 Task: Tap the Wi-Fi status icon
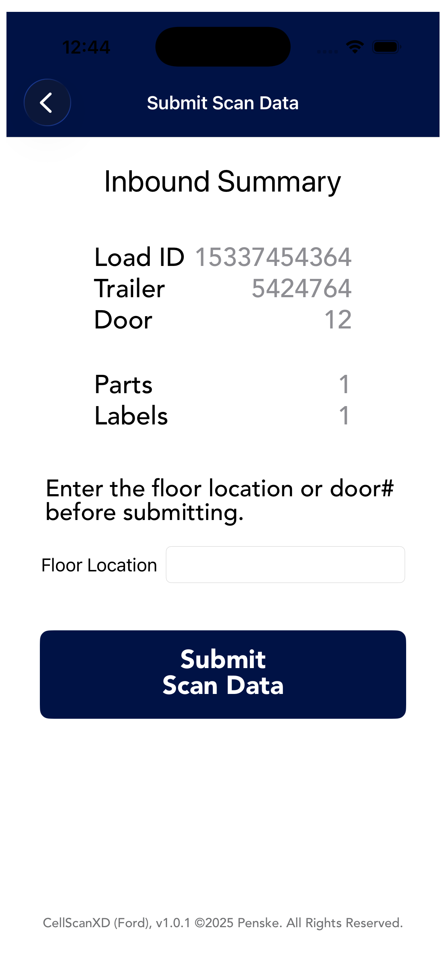pyautogui.click(x=355, y=47)
